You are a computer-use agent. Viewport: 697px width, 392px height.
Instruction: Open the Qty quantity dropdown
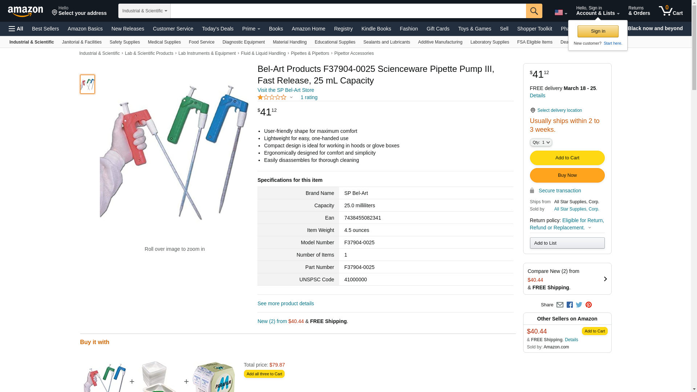click(541, 143)
